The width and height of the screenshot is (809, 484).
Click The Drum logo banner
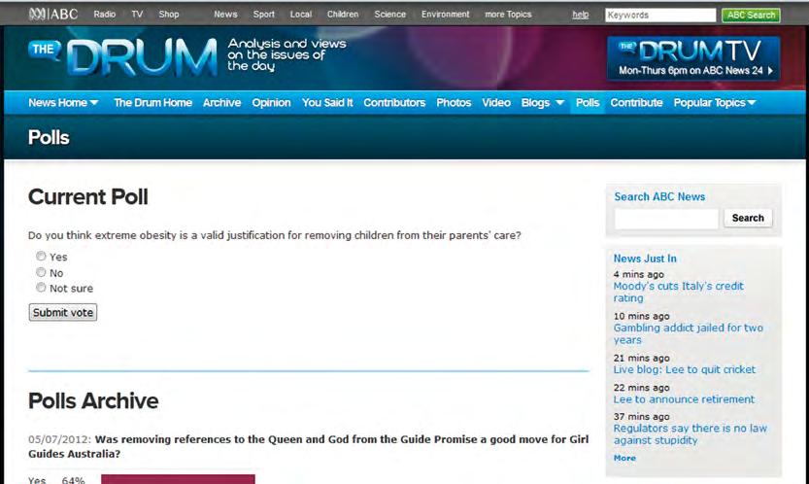click(122, 56)
